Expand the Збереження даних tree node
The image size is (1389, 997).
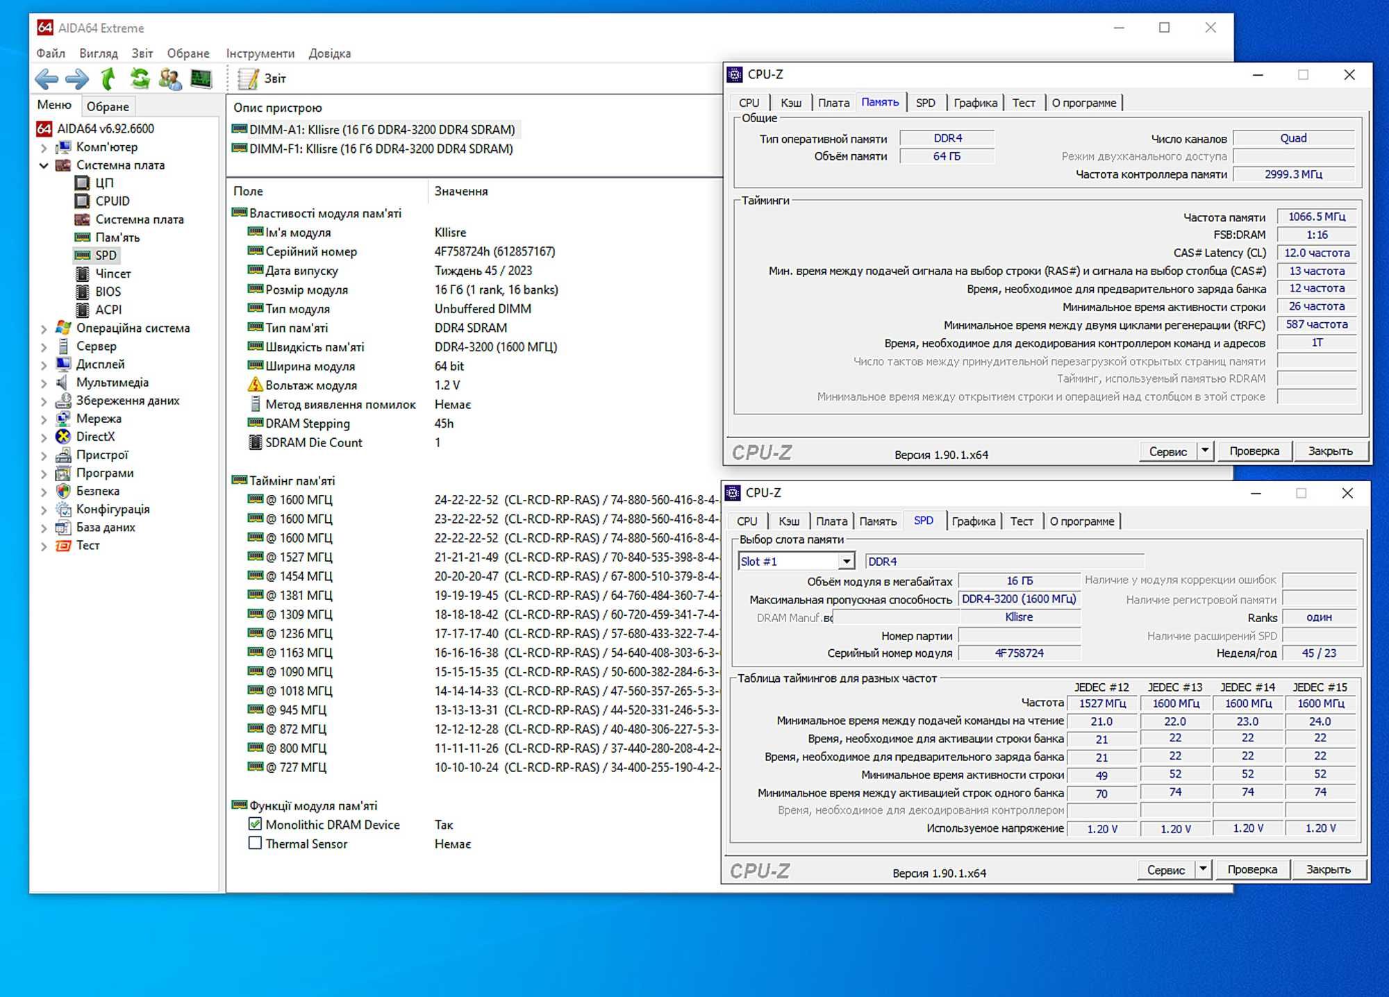44,401
